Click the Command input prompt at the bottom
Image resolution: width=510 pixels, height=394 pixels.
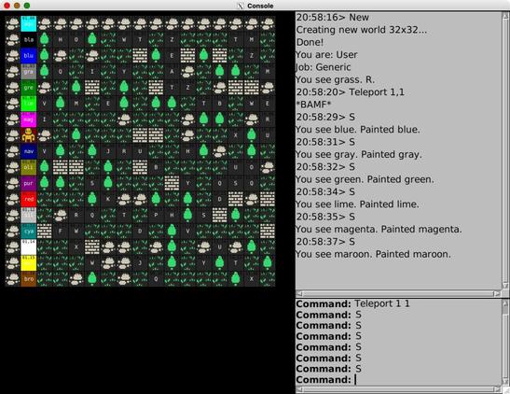pos(398,380)
